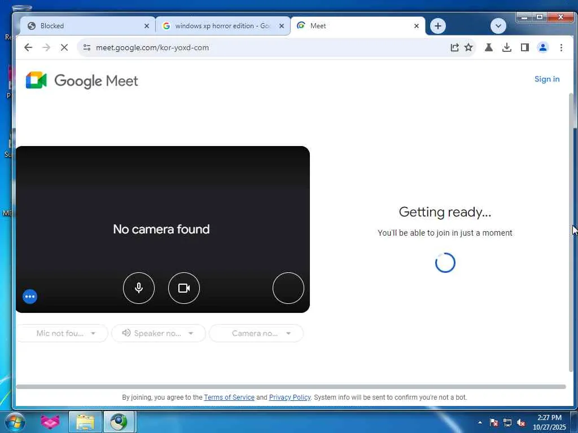Open the 'Speaker no...' dropdown

click(159, 333)
